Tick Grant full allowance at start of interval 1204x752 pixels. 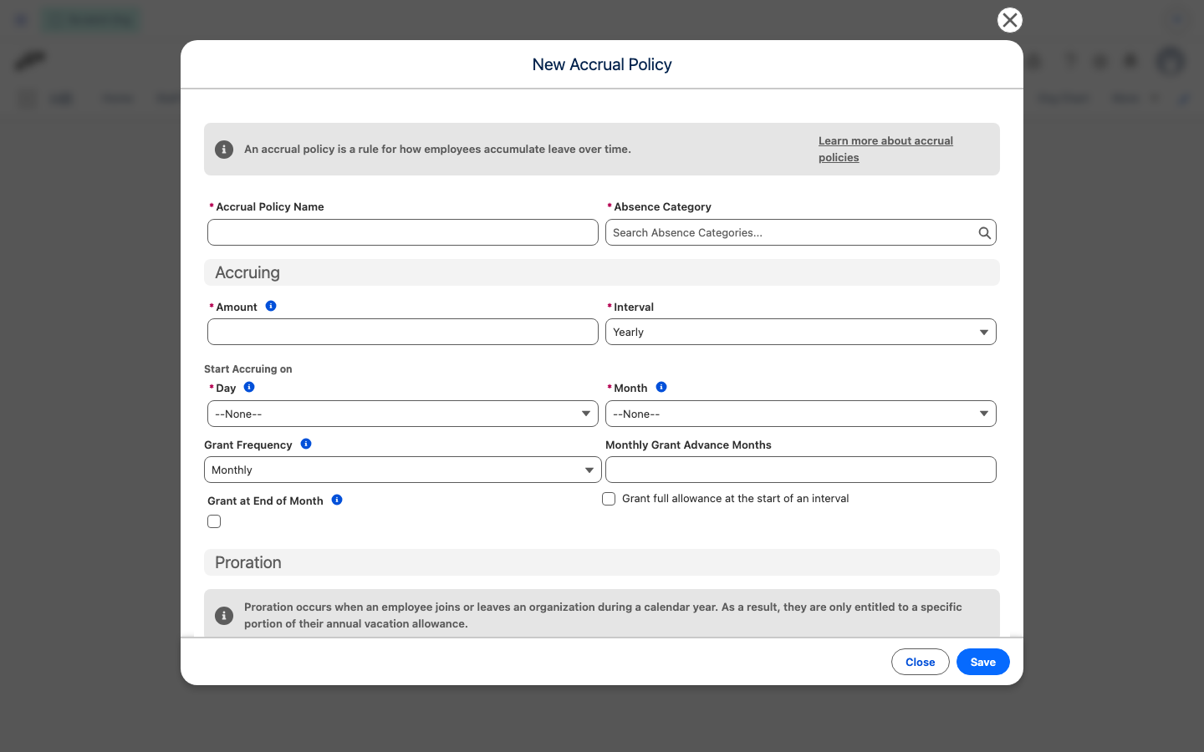pyautogui.click(x=609, y=499)
